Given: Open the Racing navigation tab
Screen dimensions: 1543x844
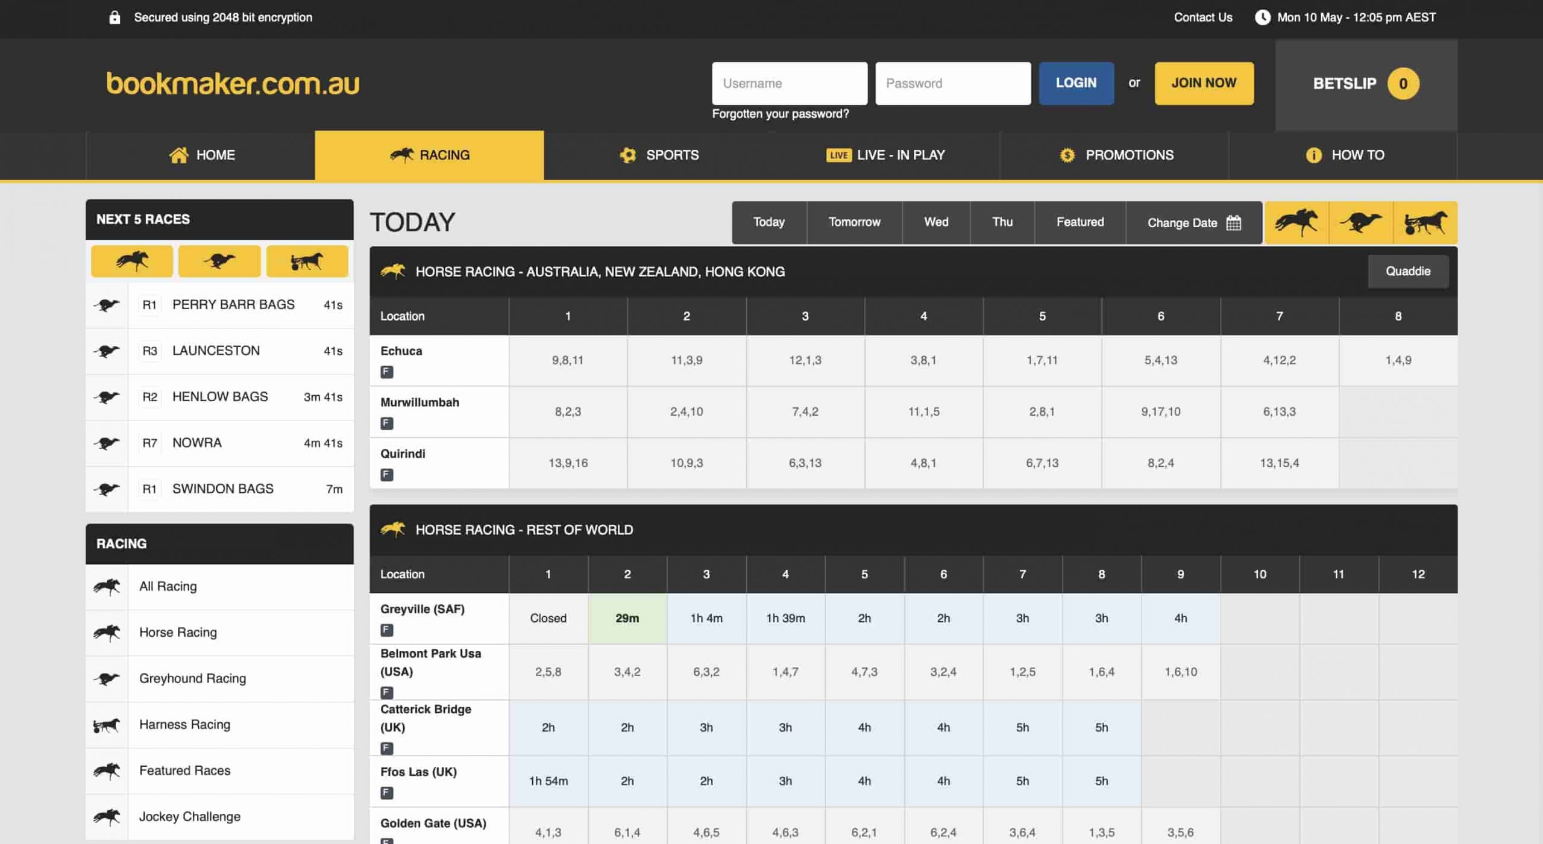Looking at the screenshot, I should pos(429,155).
